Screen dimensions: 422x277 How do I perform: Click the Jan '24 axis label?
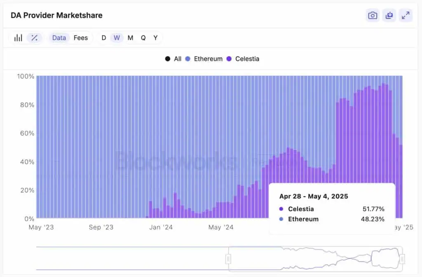(161, 227)
